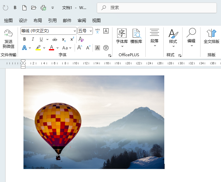This screenshot has height=182, width=221.
Task: Click 发送到微信 button
Action: pos(8,39)
